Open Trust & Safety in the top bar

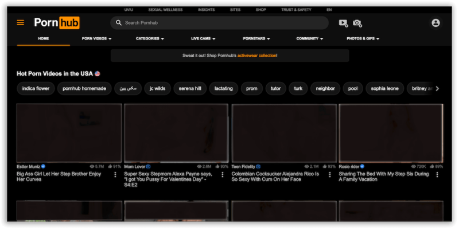click(x=296, y=10)
